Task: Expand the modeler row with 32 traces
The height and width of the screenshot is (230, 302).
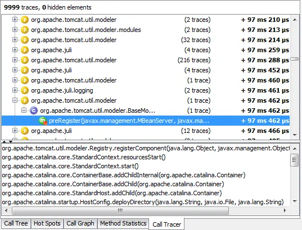Action: 15,40
